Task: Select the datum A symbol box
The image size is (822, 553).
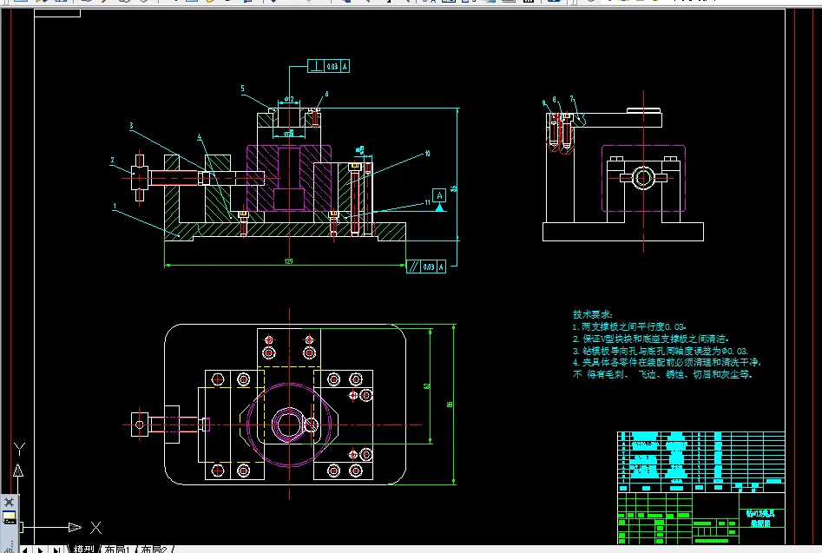Action: [439, 195]
